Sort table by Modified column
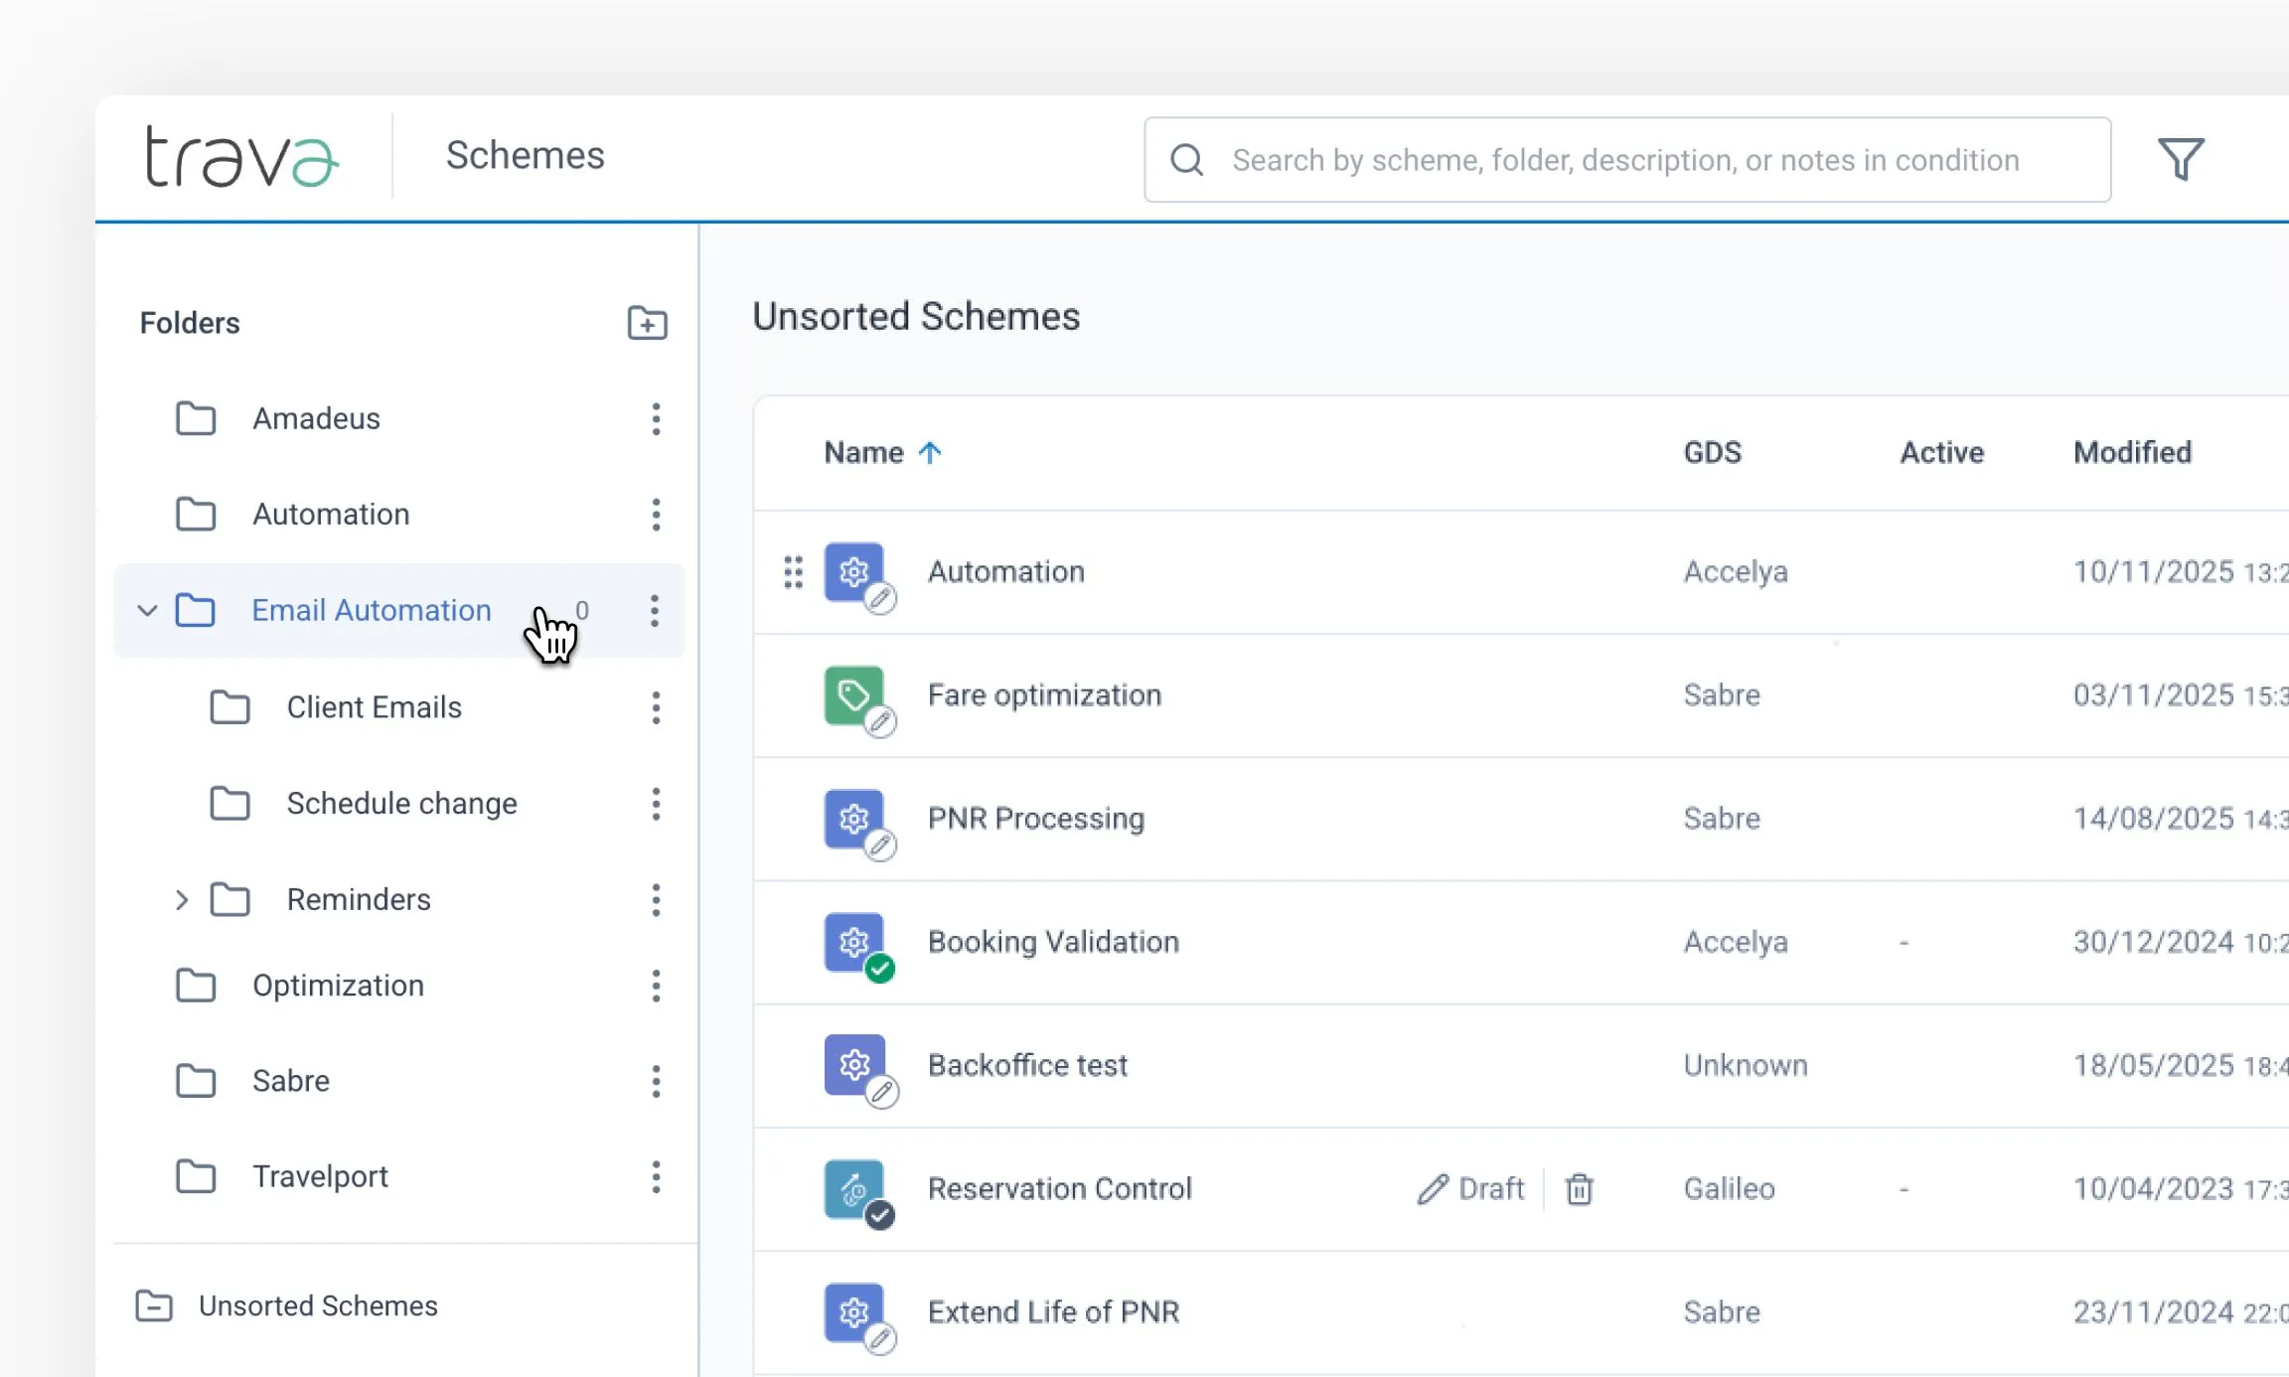The width and height of the screenshot is (2289, 1377). coord(2132,453)
